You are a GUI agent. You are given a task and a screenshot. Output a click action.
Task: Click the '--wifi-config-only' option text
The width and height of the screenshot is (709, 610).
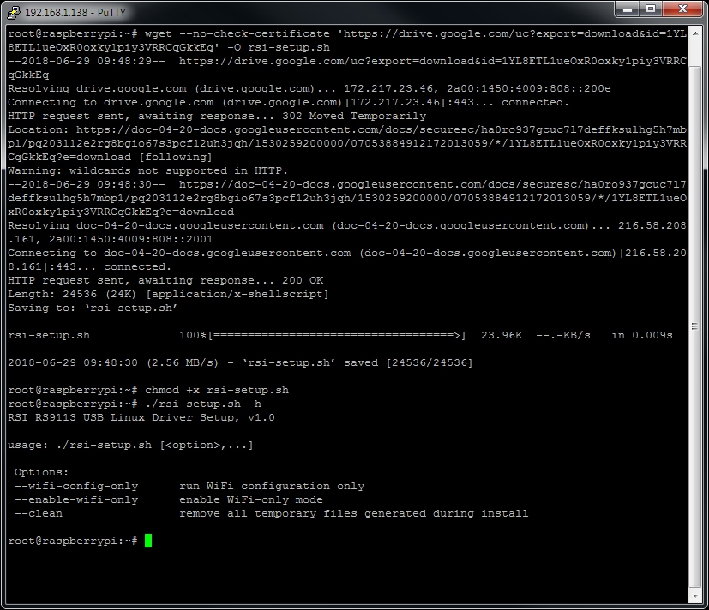(76, 486)
